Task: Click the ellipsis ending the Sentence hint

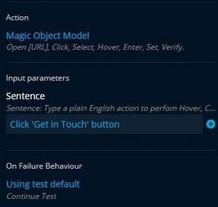Action: pyautogui.click(x=214, y=110)
